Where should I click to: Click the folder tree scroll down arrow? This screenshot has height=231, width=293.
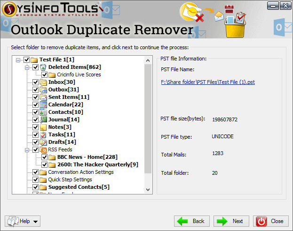coord(148,190)
